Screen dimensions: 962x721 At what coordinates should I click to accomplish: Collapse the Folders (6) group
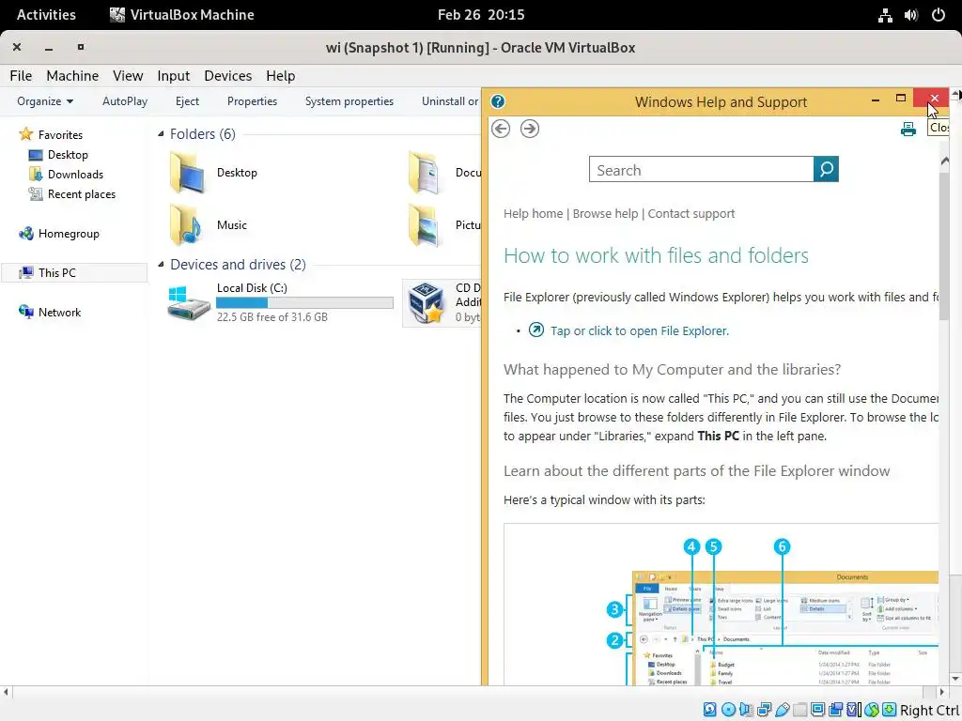click(161, 133)
